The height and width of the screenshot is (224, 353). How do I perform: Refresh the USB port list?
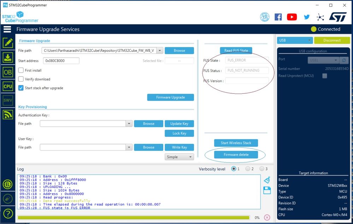point(344,60)
